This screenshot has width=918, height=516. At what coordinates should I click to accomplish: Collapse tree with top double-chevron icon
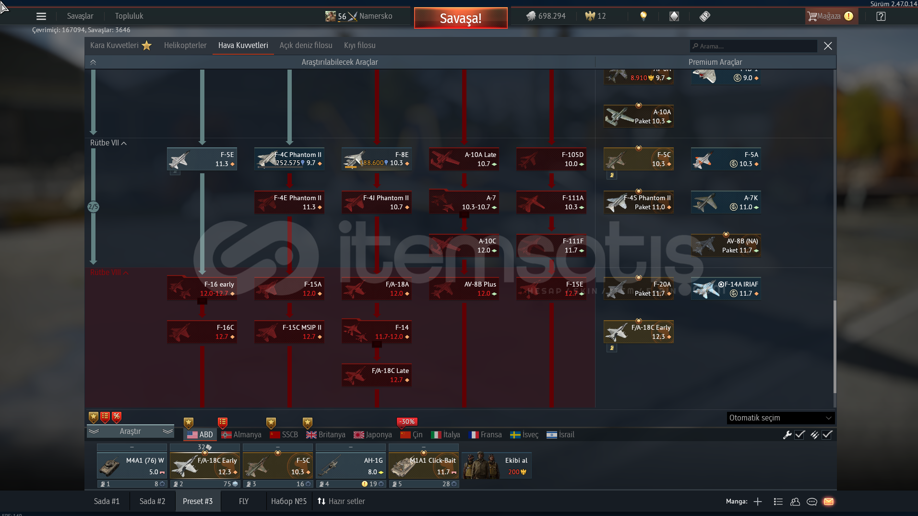(x=93, y=62)
